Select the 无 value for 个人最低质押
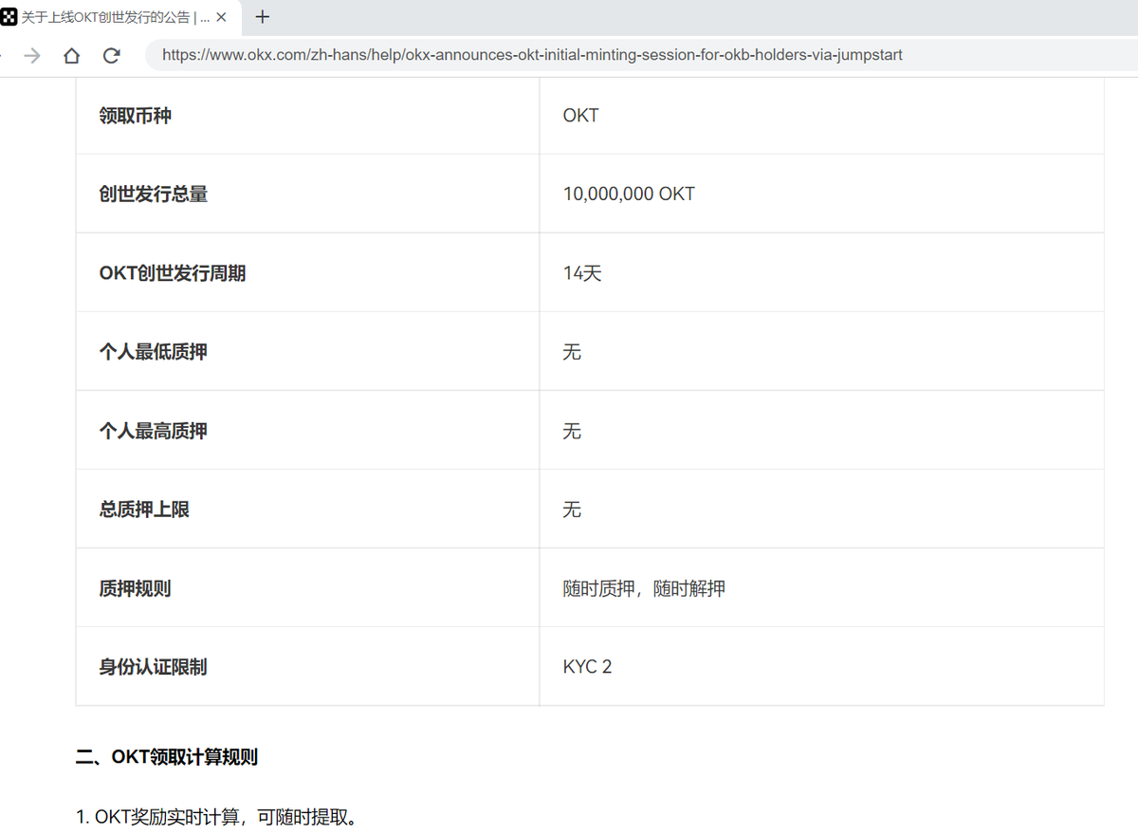1138x834 pixels. [x=572, y=352]
